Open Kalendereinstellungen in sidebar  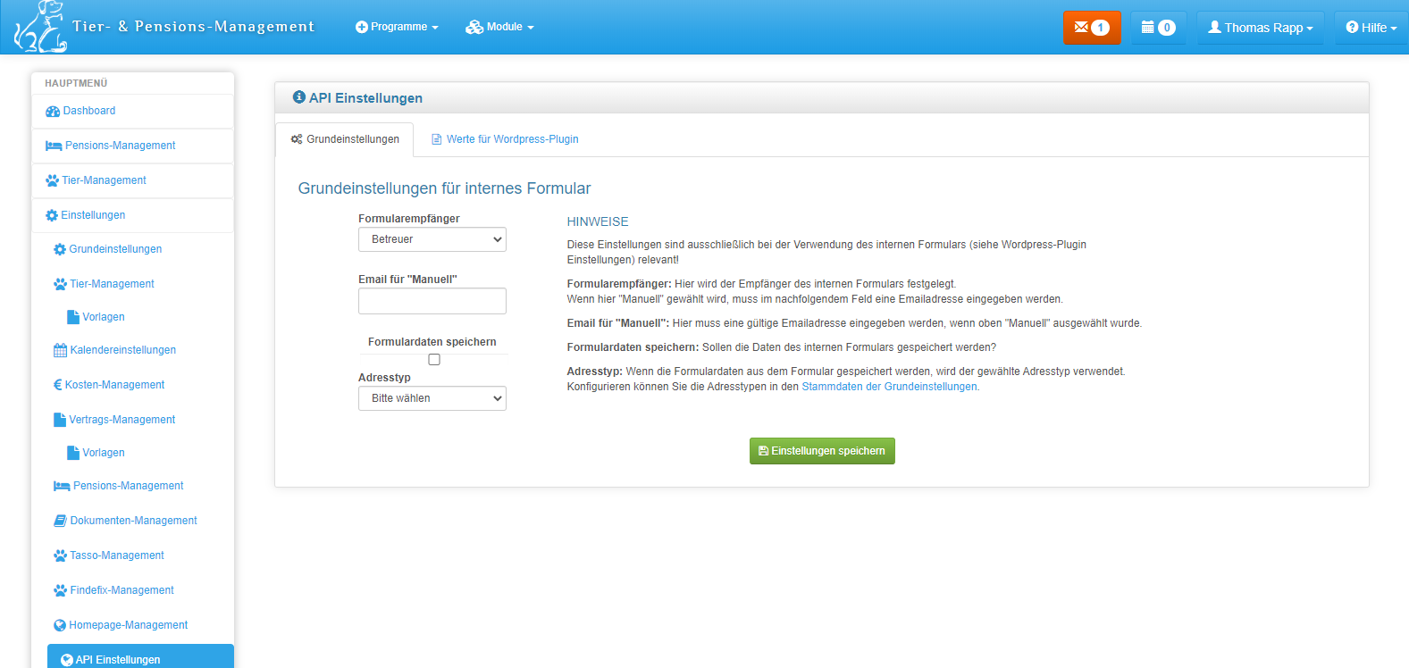point(123,350)
